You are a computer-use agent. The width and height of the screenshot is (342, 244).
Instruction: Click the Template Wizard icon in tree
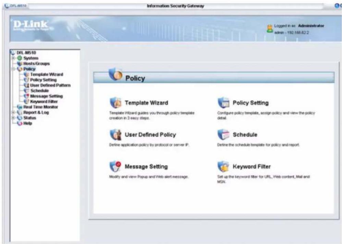click(27, 75)
